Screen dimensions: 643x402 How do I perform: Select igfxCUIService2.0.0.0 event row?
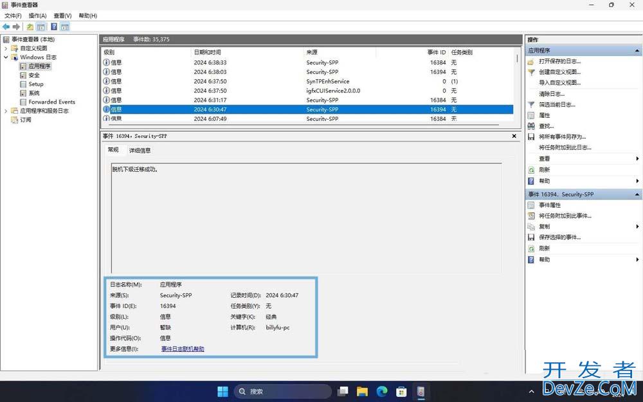point(307,91)
